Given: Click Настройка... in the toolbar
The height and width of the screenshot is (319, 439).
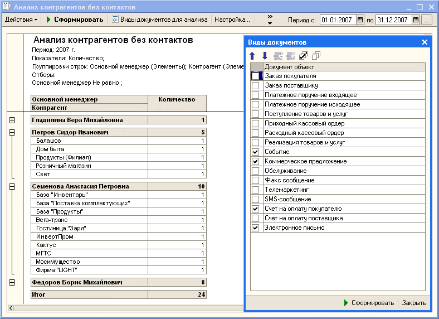Looking at the screenshot, I should click(232, 20).
